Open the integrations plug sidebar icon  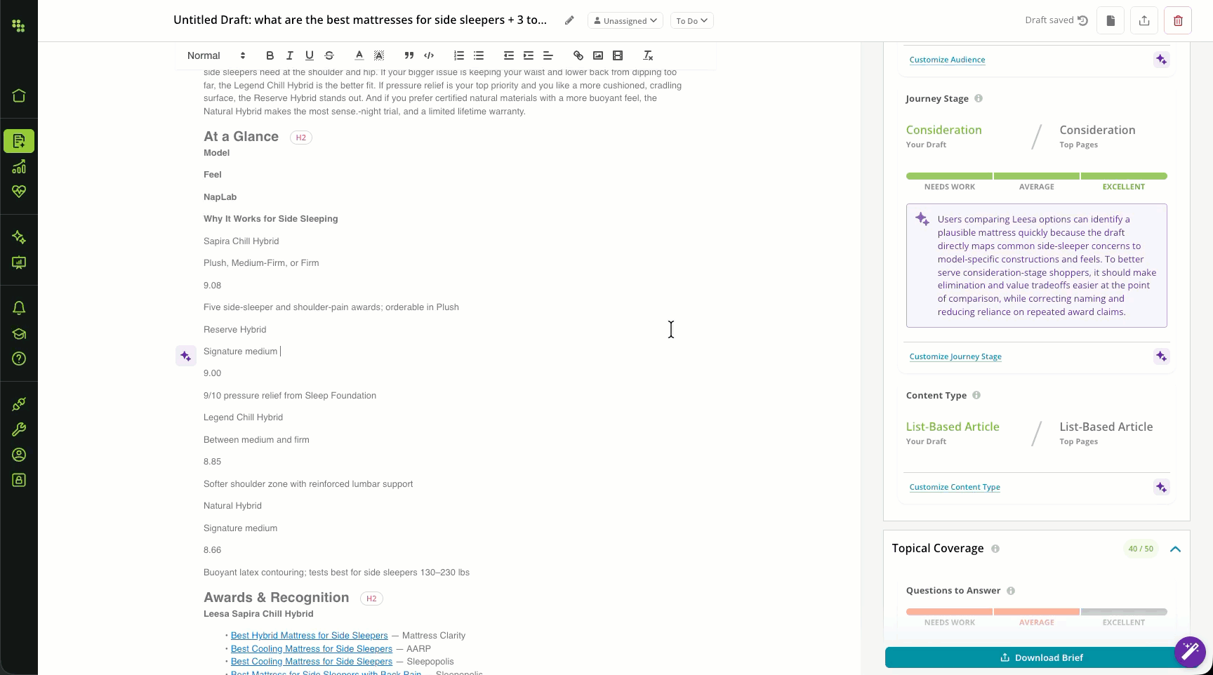(19, 404)
